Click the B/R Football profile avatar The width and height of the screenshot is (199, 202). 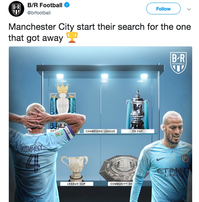point(16,9)
